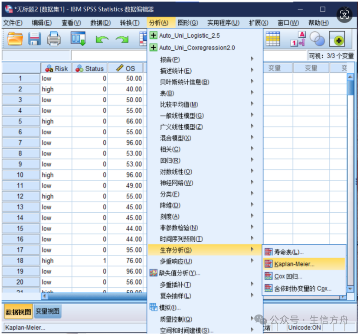This screenshot has width=360, height=334.
Task: Click the OS value 66.00 in row 5
Action: tap(126, 121)
